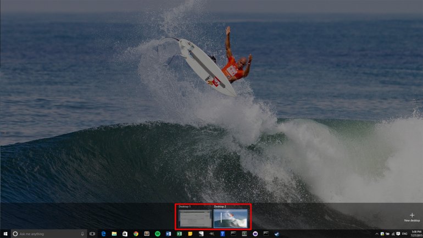Open the clock and date flyout
Screen dimensions: 423x238
pyautogui.click(x=416, y=234)
